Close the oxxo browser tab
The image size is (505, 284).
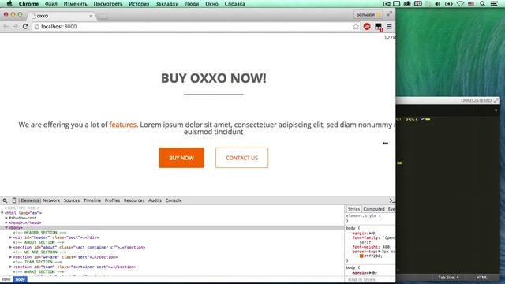click(91, 16)
